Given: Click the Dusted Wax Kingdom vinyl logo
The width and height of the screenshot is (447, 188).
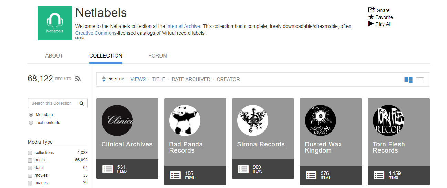Looking at the screenshot, I should coord(321,121).
